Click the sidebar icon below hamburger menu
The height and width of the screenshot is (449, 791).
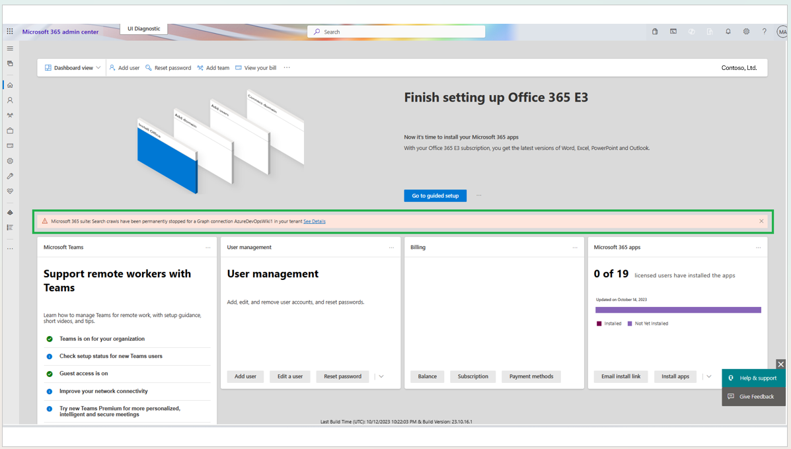coord(10,63)
